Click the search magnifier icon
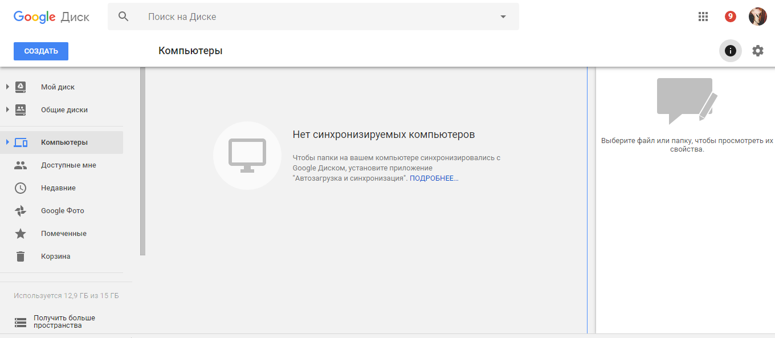775x338 pixels. coord(124,17)
